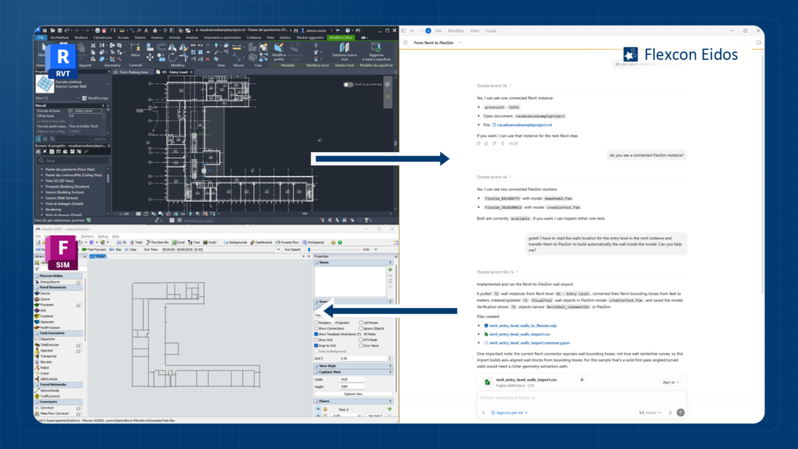Select the '01 - Entry Level' view tab
This screenshot has height=449, width=798.
(175, 72)
